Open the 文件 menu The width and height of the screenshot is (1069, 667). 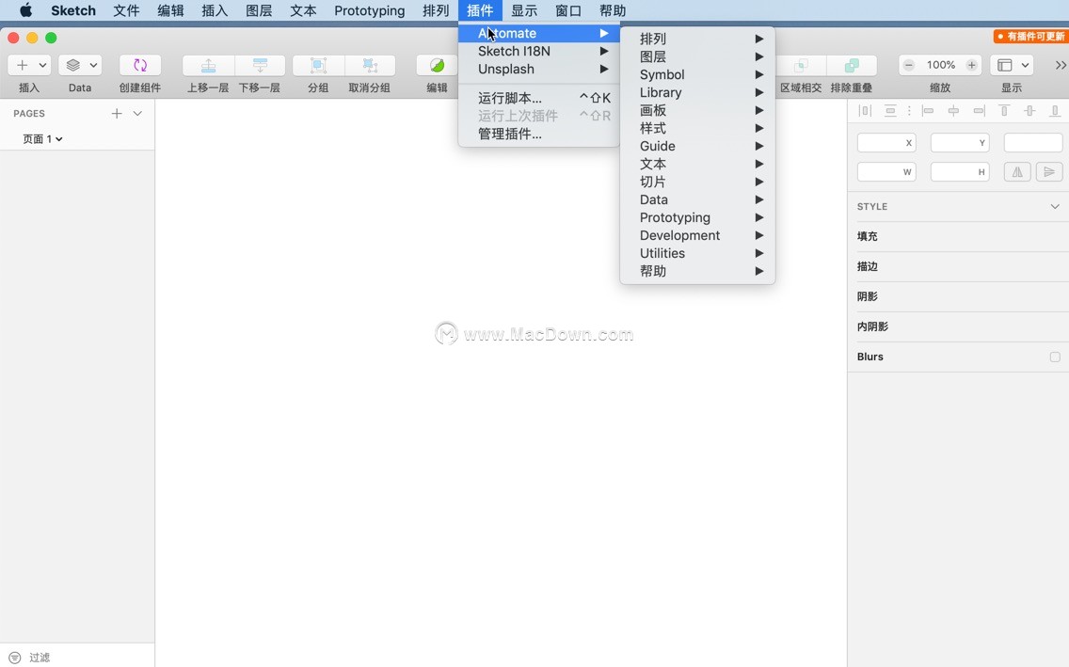[x=126, y=10]
